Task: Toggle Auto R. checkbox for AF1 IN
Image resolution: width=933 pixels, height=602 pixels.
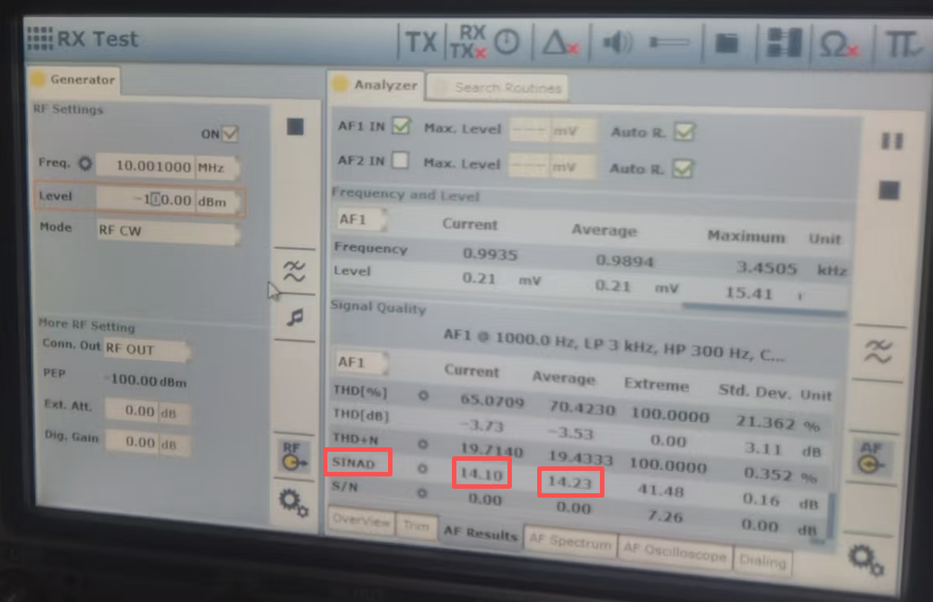Action: click(684, 132)
